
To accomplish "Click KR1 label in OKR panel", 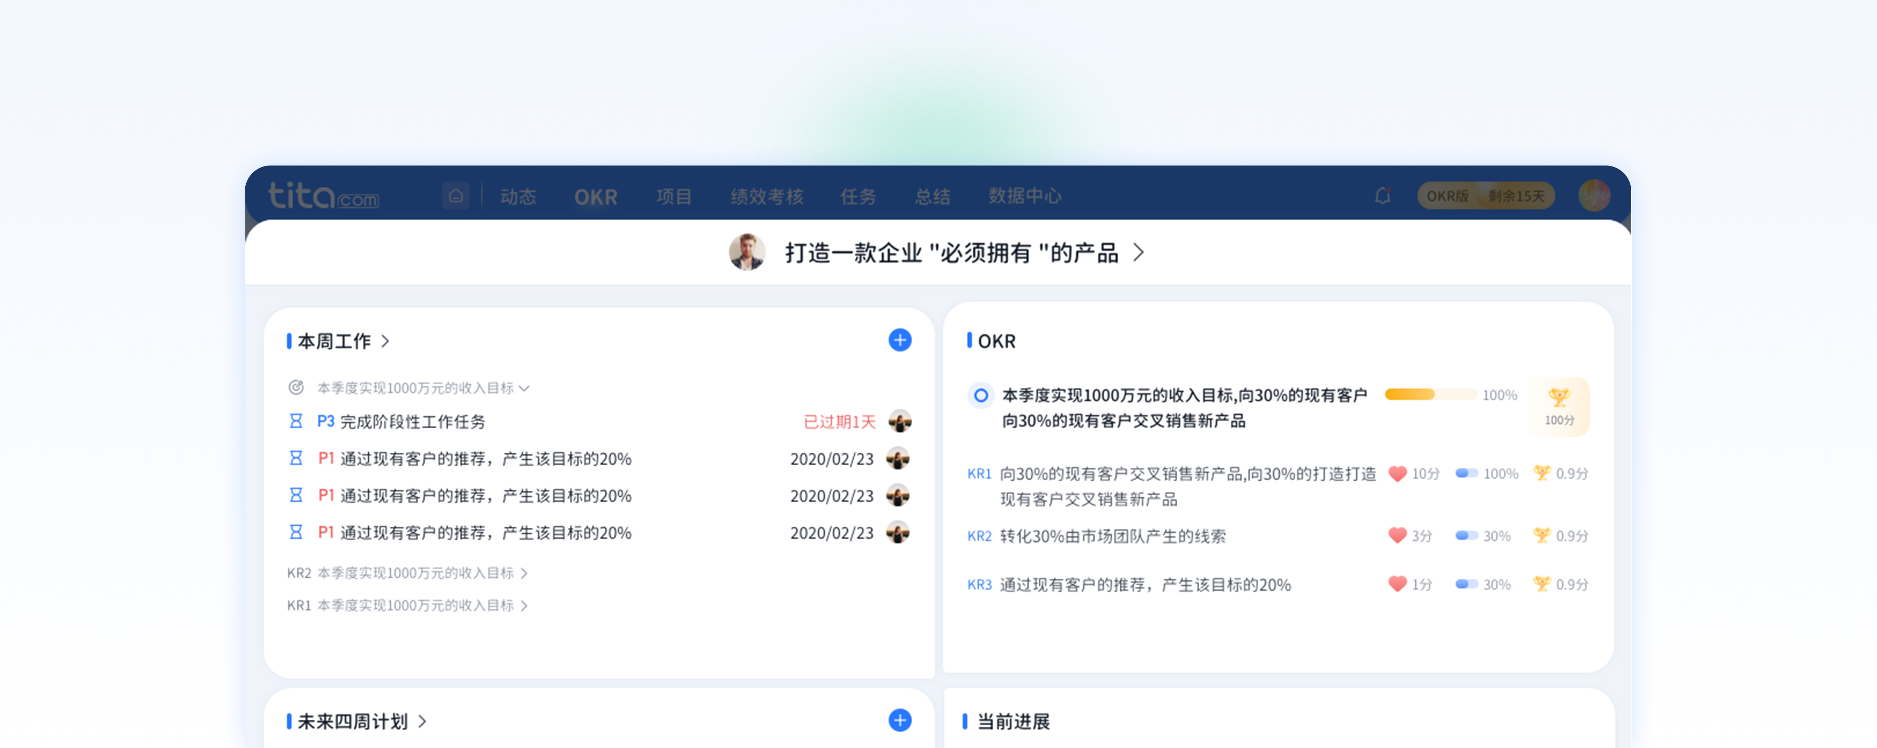I will 979,474.
